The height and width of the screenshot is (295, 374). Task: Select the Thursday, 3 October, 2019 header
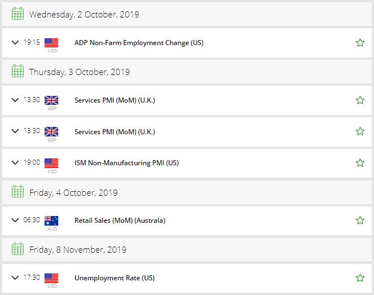[x=187, y=72]
